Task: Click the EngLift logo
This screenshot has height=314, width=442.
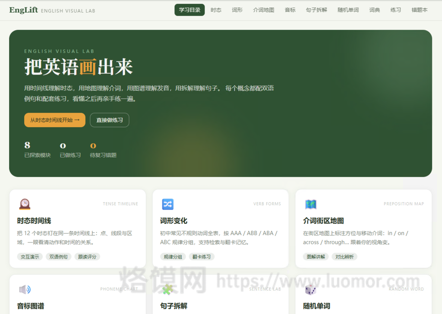Action: click(x=24, y=10)
